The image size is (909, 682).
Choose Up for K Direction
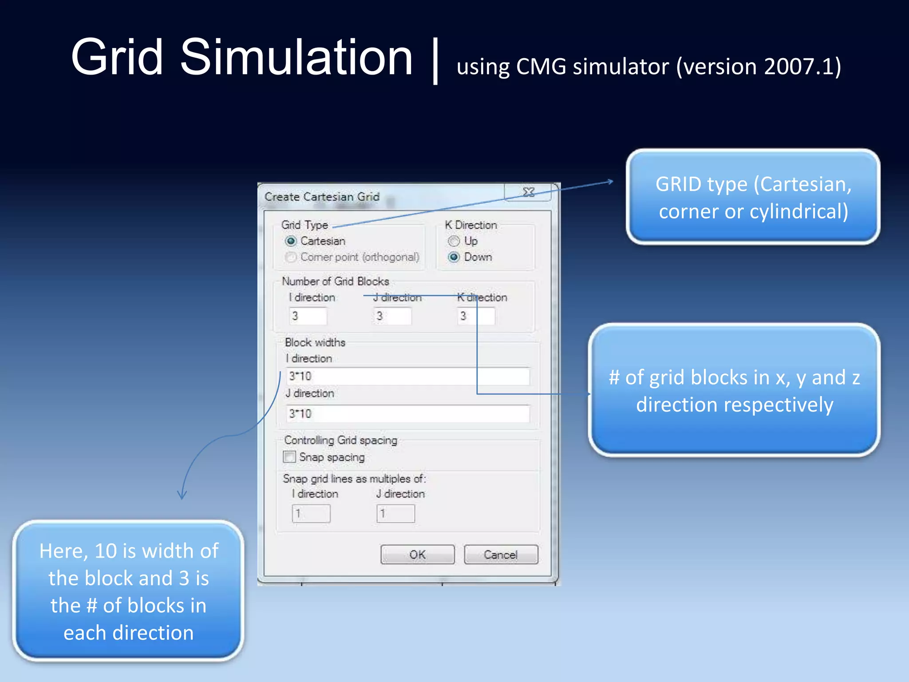pos(454,241)
